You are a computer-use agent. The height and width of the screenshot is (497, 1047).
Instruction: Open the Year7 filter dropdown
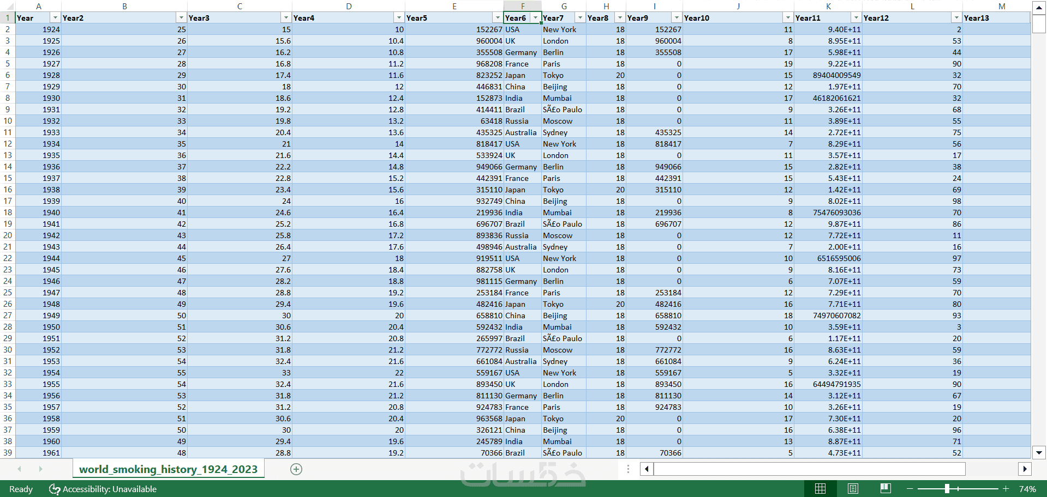pyautogui.click(x=580, y=18)
